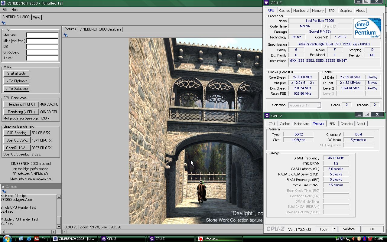This screenshot has width=387, height=242.
Task: Click the To Clipboard button
Action: coord(16,81)
